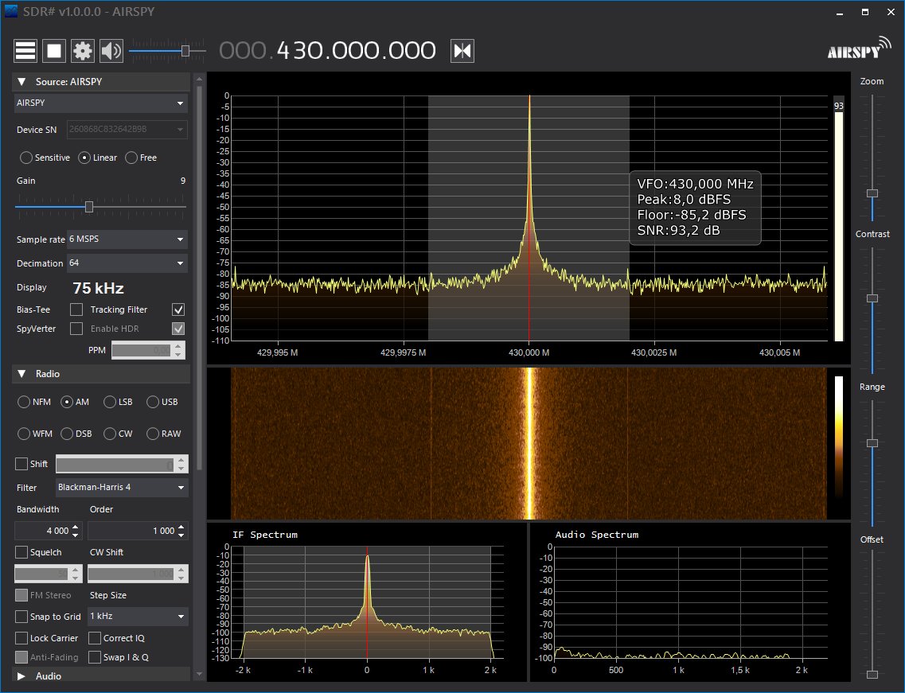
Task: Toggle the Tracking Filter checkbox
Action: click(178, 310)
